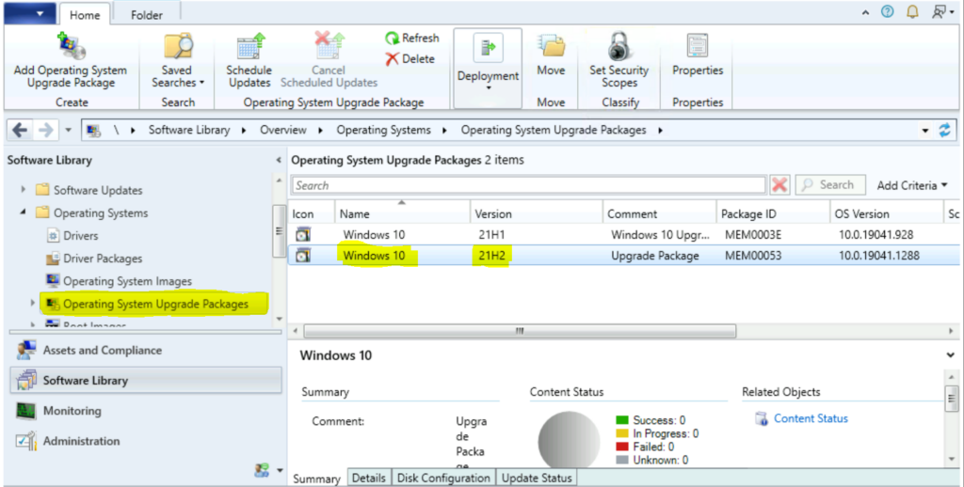Collapse the Operating Systems tree node

[24, 212]
